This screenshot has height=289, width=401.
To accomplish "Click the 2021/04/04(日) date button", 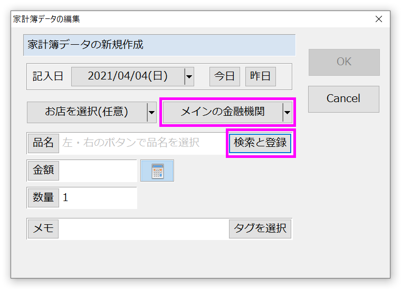I will [x=128, y=76].
